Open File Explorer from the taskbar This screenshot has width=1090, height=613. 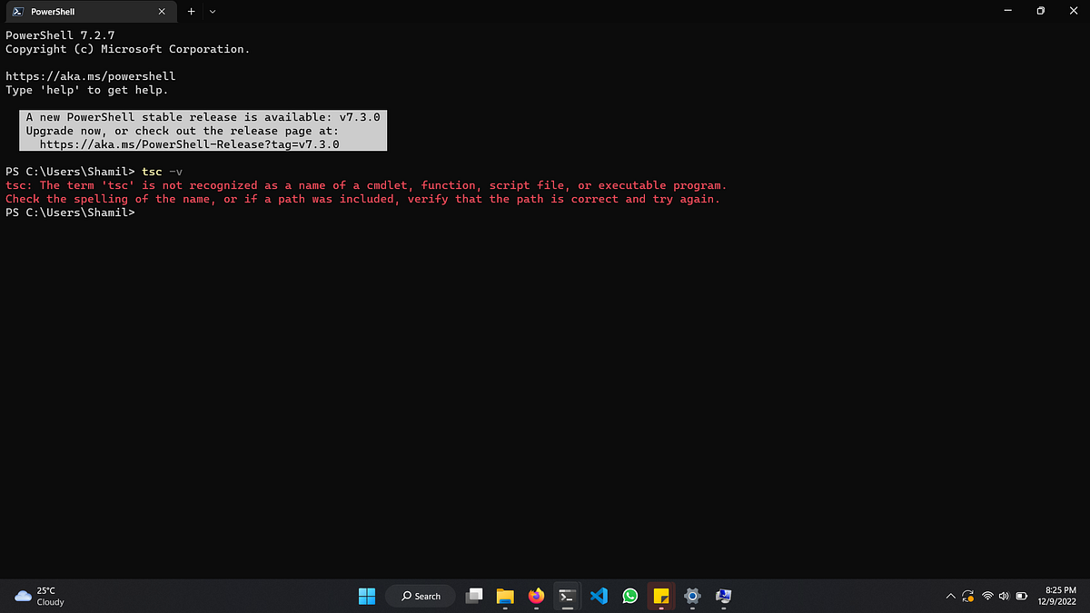[x=505, y=596]
